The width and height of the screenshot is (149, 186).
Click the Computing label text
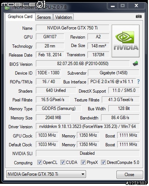click(23, 163)
